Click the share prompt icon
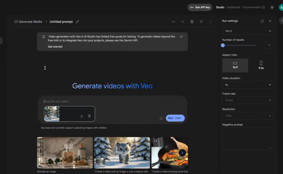The width and height of the screenshot is (283, 174). (183, 22)
